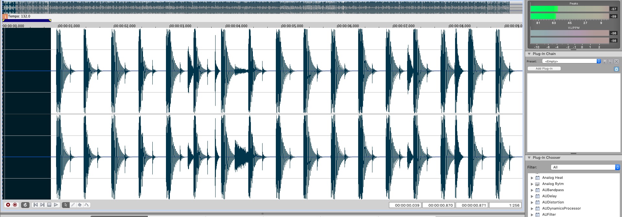The width and height of the screenshot is (622, 217).
Task: Collapse the Plug-In Chooser panel
Action: tap(529, 158)
